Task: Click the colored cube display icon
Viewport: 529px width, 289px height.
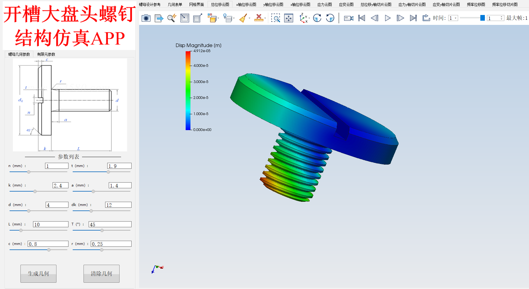Action: (x=212, y=18)
